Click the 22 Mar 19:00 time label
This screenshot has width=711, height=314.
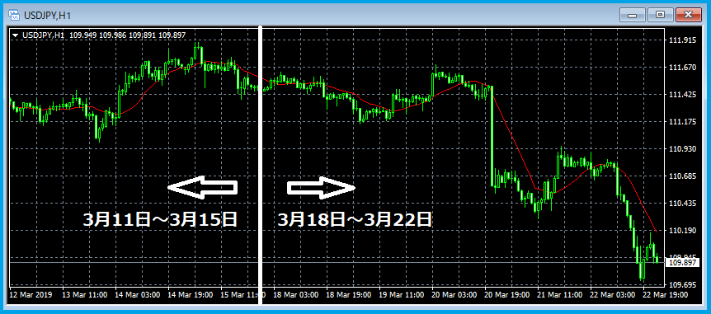[x=665, y=294]
